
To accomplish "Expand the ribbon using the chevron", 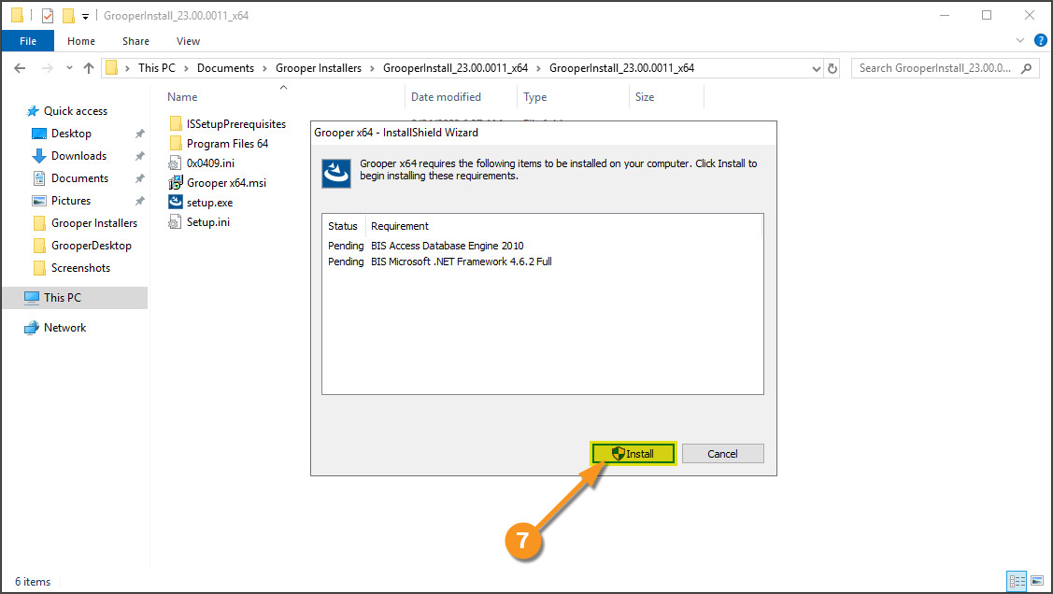I will click(x=1020, y=40).
